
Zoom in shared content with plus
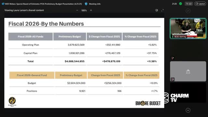[x=91, y=10]
